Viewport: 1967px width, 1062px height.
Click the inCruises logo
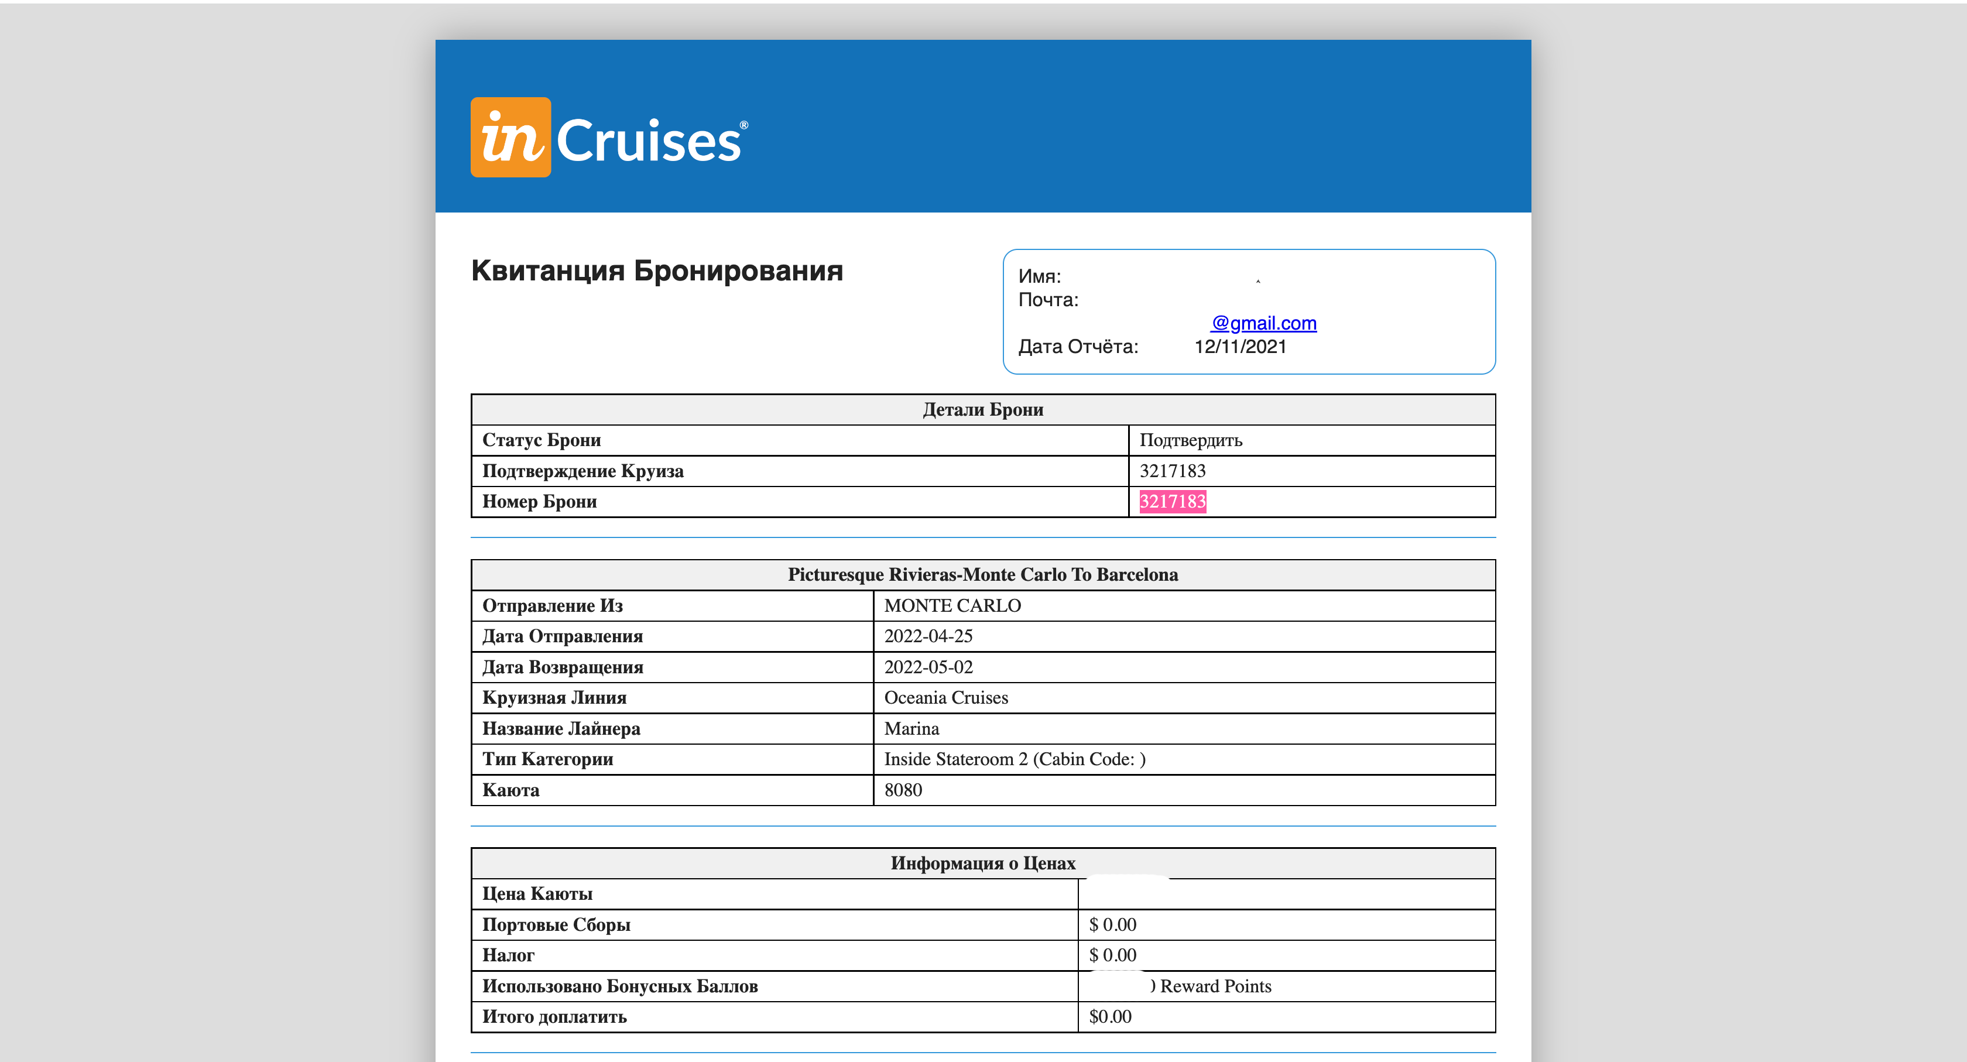pos(609,138)
